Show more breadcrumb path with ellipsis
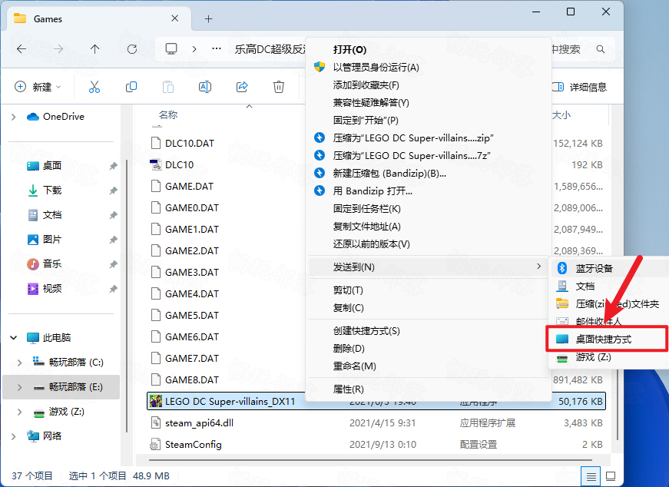The width and height of the screenshot is (669, 487). 217,48
